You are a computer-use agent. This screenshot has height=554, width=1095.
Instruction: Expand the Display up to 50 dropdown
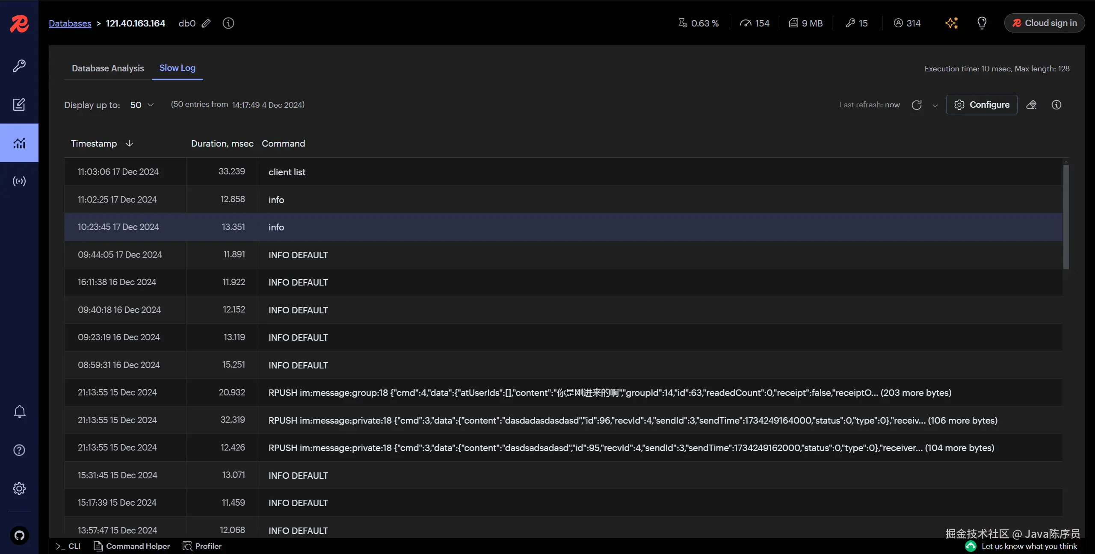(142, 105)
